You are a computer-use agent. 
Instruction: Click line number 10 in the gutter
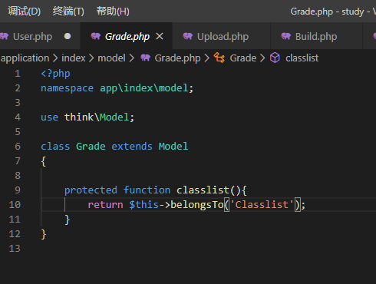[15, 204]
